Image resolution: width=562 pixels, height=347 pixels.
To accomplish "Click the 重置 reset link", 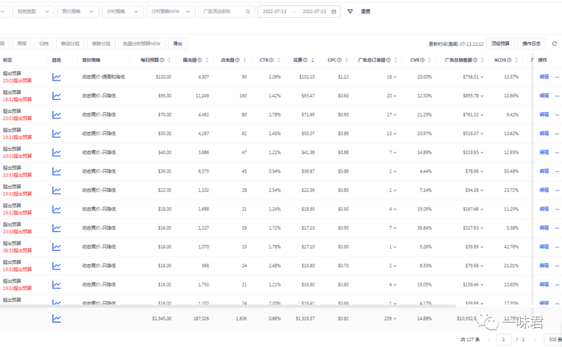I will coord(366,11).
